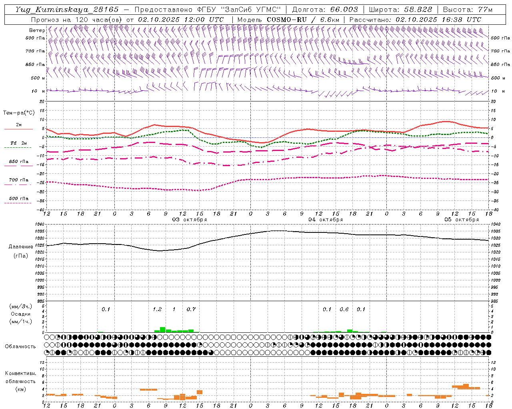Click the Высота: 77м value
Image resolution: width=512 pixels, height=409 pixels.
(x=468, y=10)
